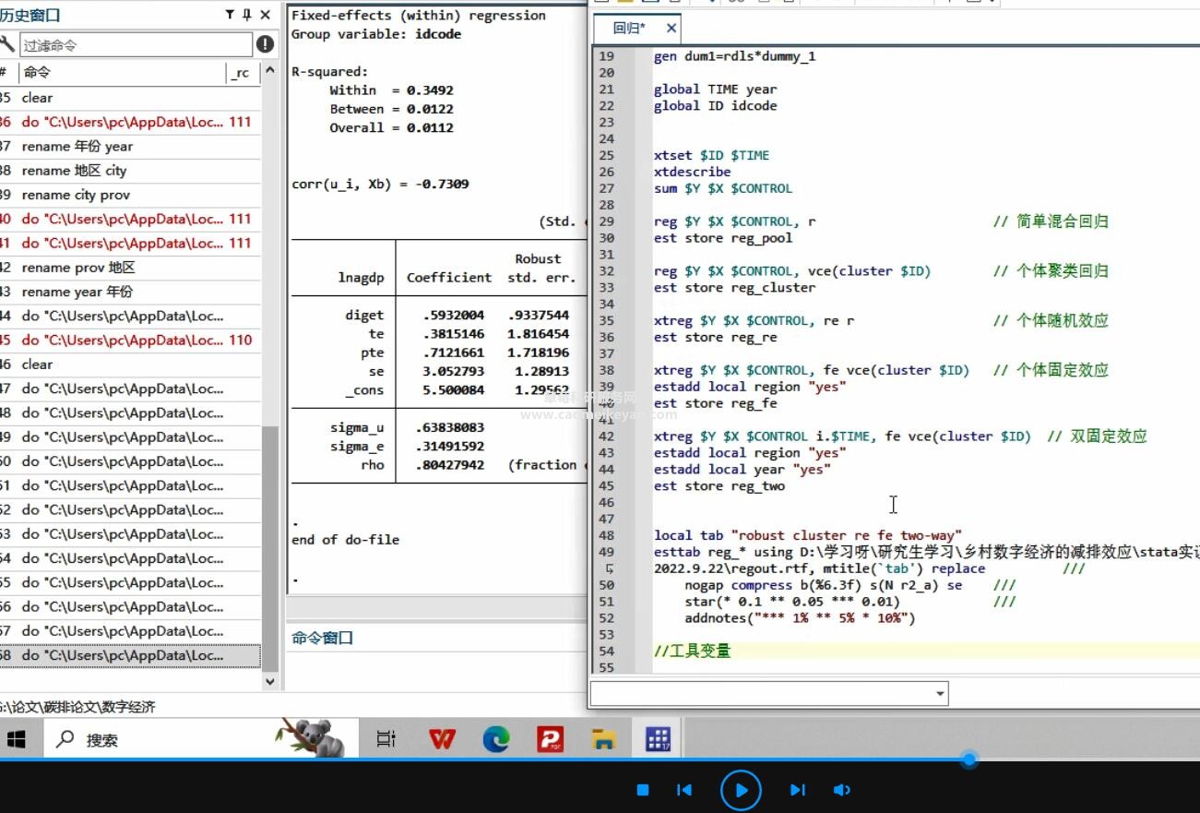Click the filter funnel icon in history window
The width and height of the screenshot is (1200, 813).
230,15
